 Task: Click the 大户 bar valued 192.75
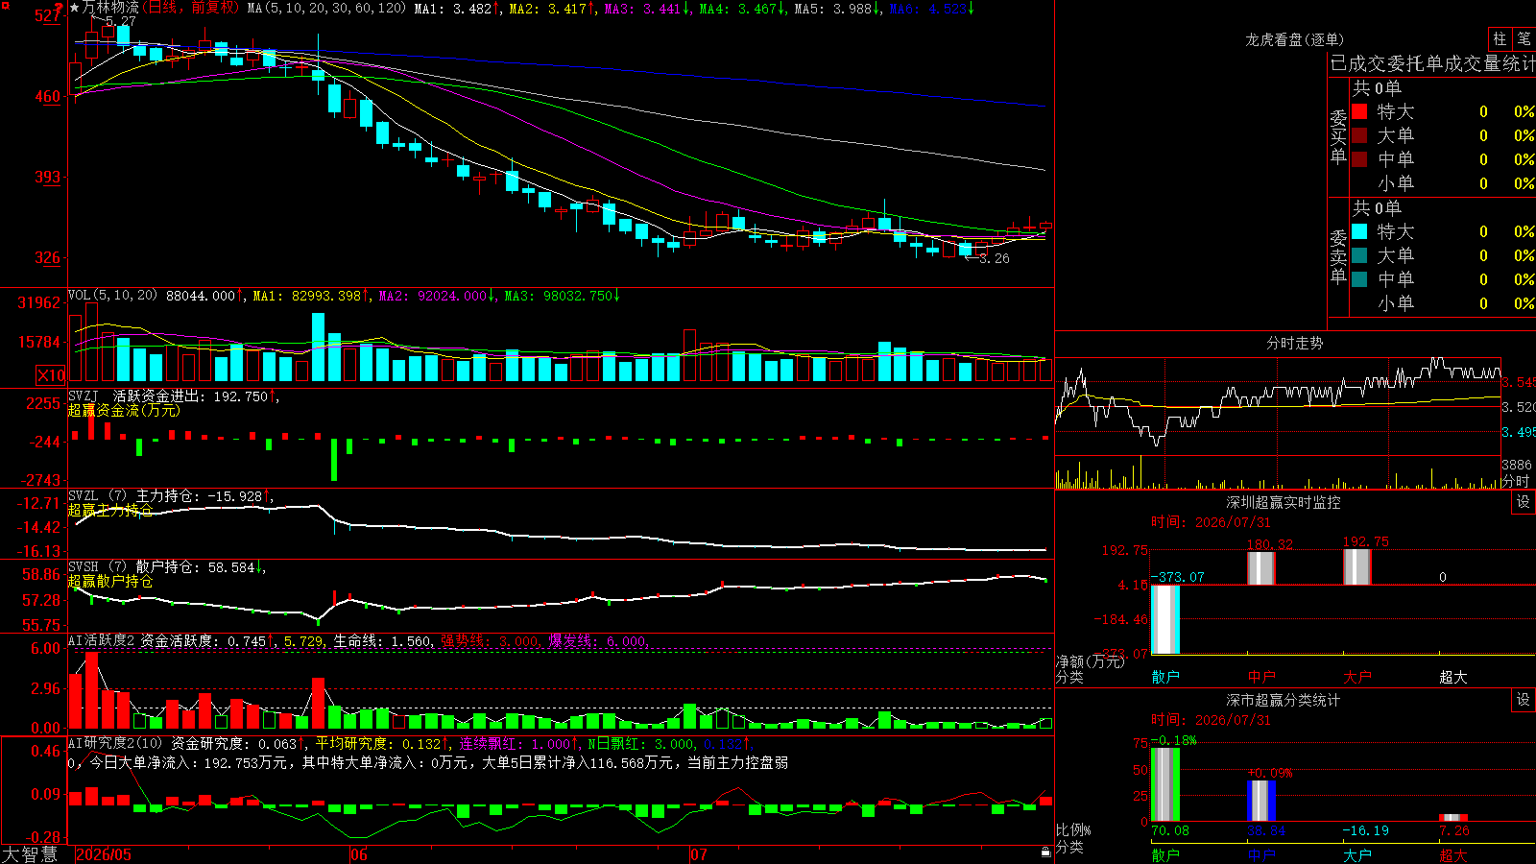[1357, 566]
